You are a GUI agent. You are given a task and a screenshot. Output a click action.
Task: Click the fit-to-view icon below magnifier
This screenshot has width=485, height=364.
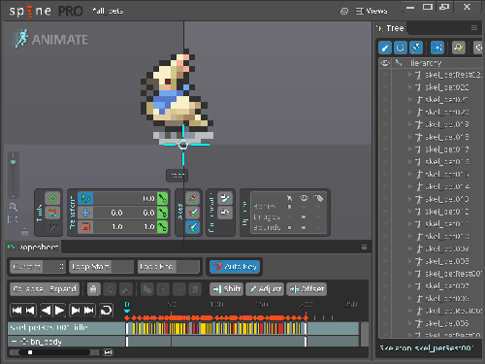(13, 219)
